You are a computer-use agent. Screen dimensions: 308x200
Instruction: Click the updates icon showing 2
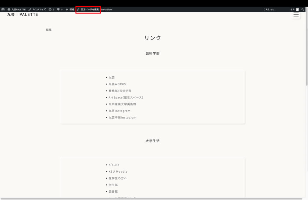click(51, 10)
